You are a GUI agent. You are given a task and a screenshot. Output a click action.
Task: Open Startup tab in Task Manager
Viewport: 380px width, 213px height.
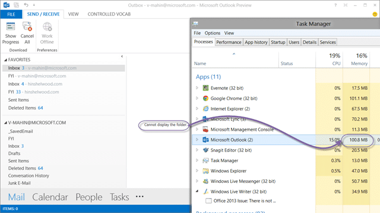pos(278,42)
